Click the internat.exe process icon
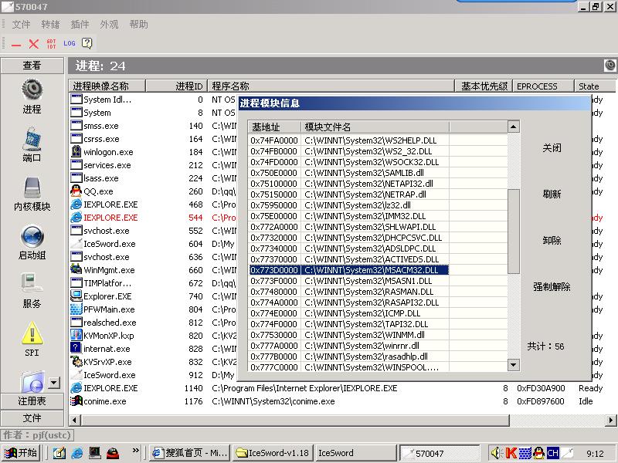Viewport: 618px width, 463px height. pyautogui.click(x=76, y=349)
